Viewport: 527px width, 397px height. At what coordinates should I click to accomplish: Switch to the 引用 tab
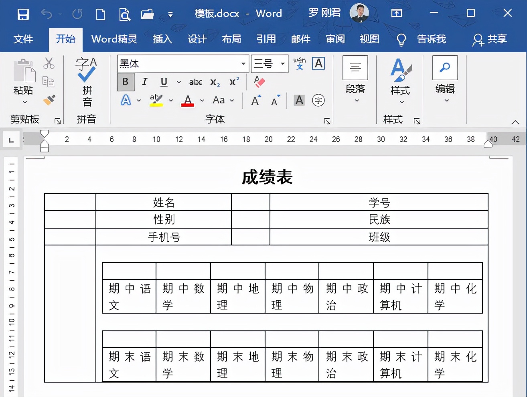(266, 39)
